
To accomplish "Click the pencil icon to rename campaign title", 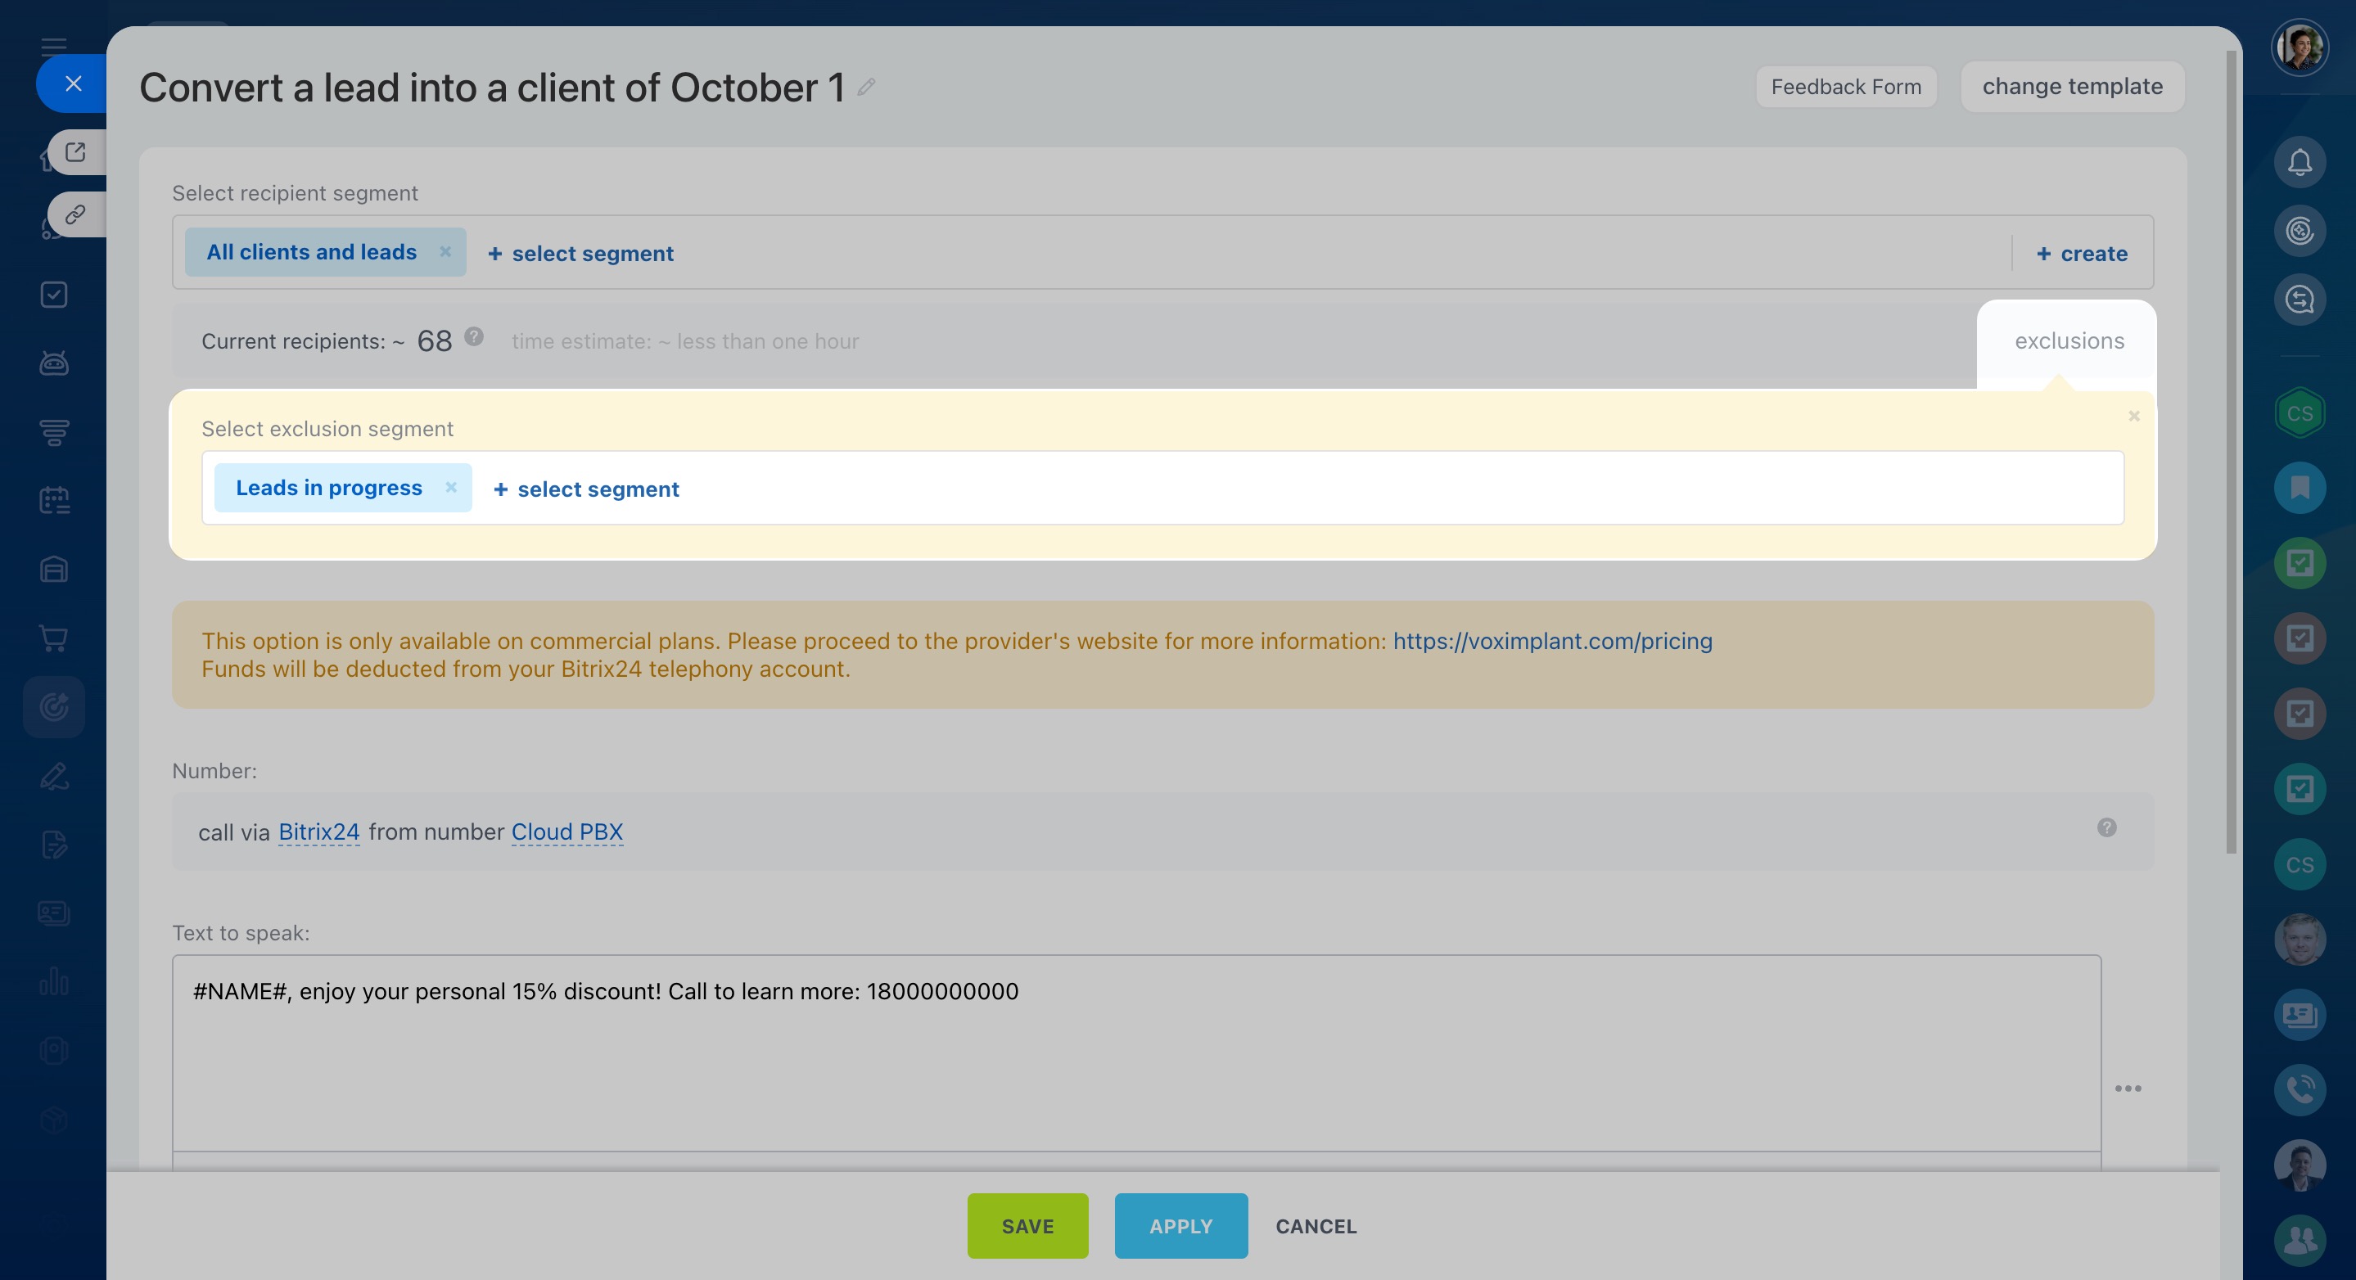I will (866, 88).
